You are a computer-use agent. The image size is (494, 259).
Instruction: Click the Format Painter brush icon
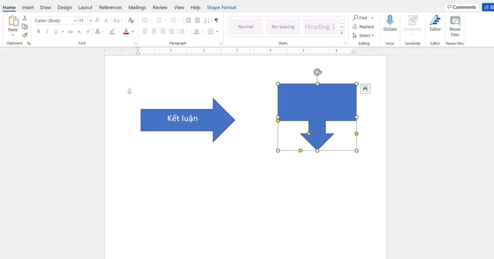click(x=25, y=35)
